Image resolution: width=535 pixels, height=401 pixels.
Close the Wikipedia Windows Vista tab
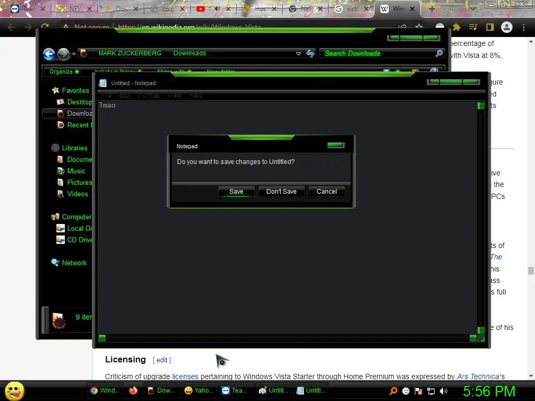pyautogui.click(x=412, y=9)
